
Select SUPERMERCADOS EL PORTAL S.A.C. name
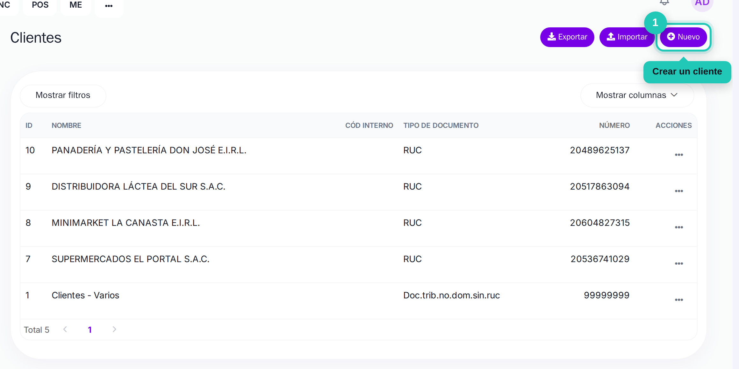[x=131, y=259]
